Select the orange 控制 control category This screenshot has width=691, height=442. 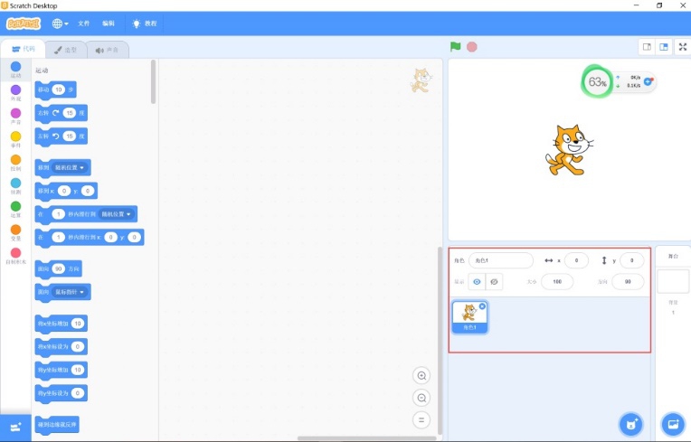[x=15, y=163]
